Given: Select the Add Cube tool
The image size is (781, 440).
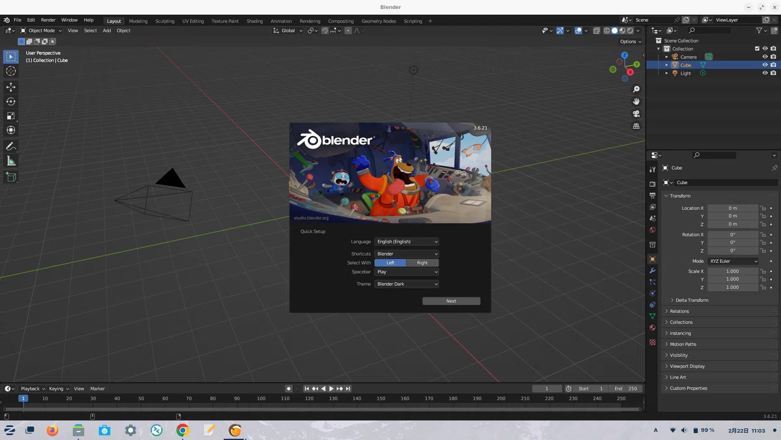Looking at the screenshot, I should tap(11, 177).
